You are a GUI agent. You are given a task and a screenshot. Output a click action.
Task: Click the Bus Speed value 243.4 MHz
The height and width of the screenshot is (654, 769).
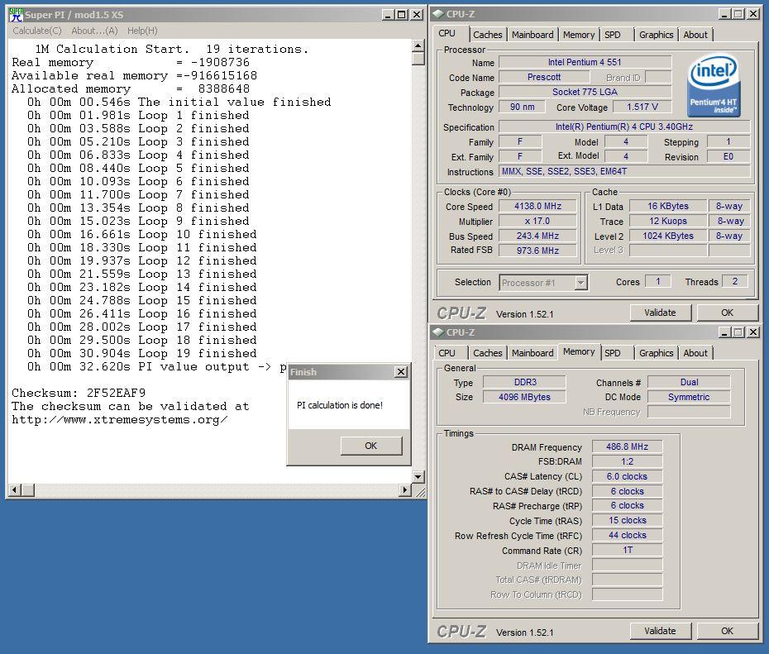(x=537, y=236)
